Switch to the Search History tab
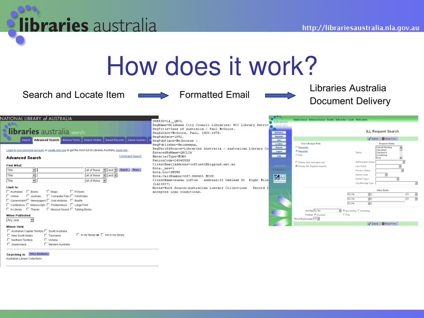This screenshot has width=424, height=318. [x=92, y=140]
